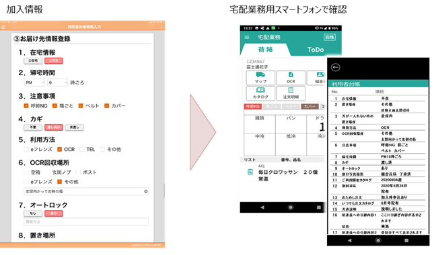Screen dimensions: 436x255
Task: Select なし under オートロック
Action: (x=33, y=213)
